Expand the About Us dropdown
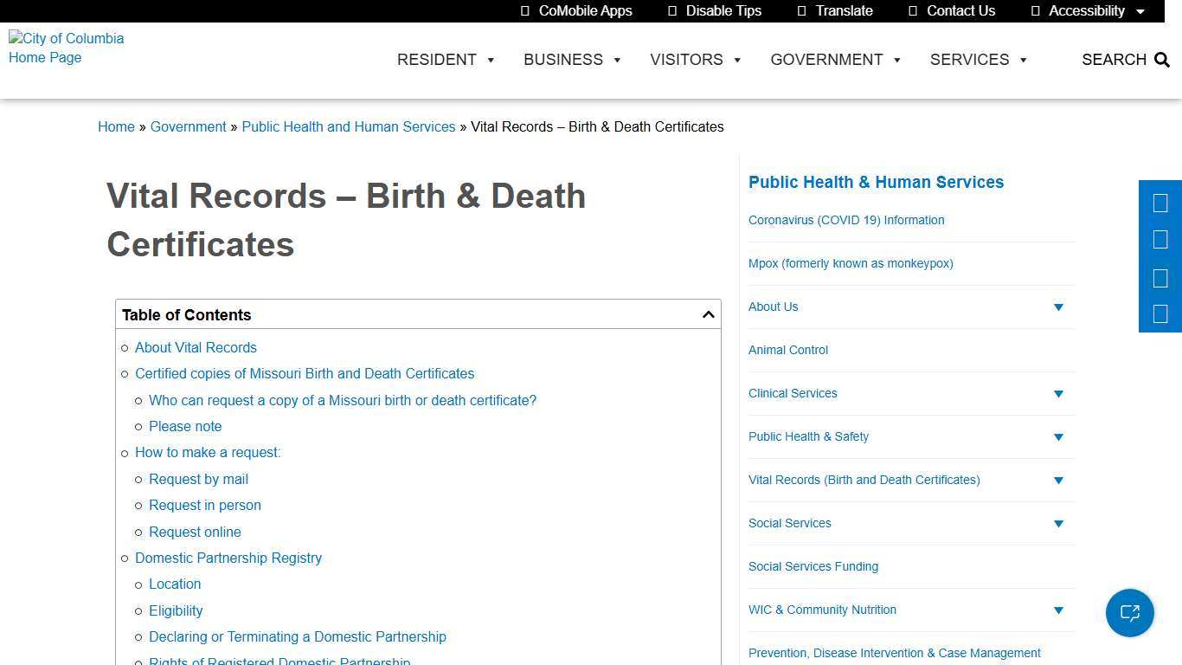Viewport: 1182px width, 665px height. (1058, 307)
